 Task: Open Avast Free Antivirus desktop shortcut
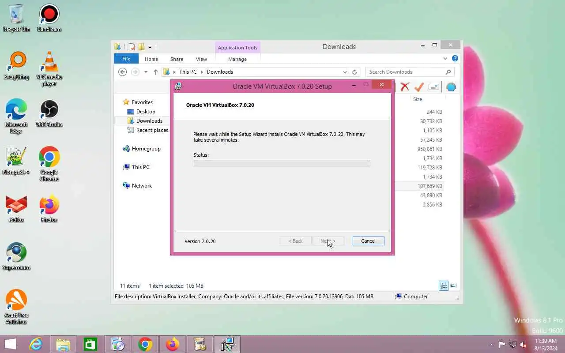pos(16,307)
